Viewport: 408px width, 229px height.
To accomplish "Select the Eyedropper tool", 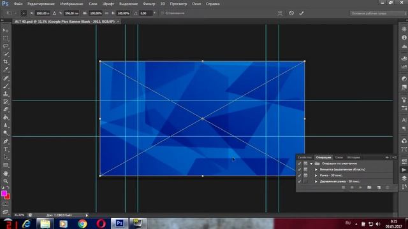I will (x=6, y=69).
